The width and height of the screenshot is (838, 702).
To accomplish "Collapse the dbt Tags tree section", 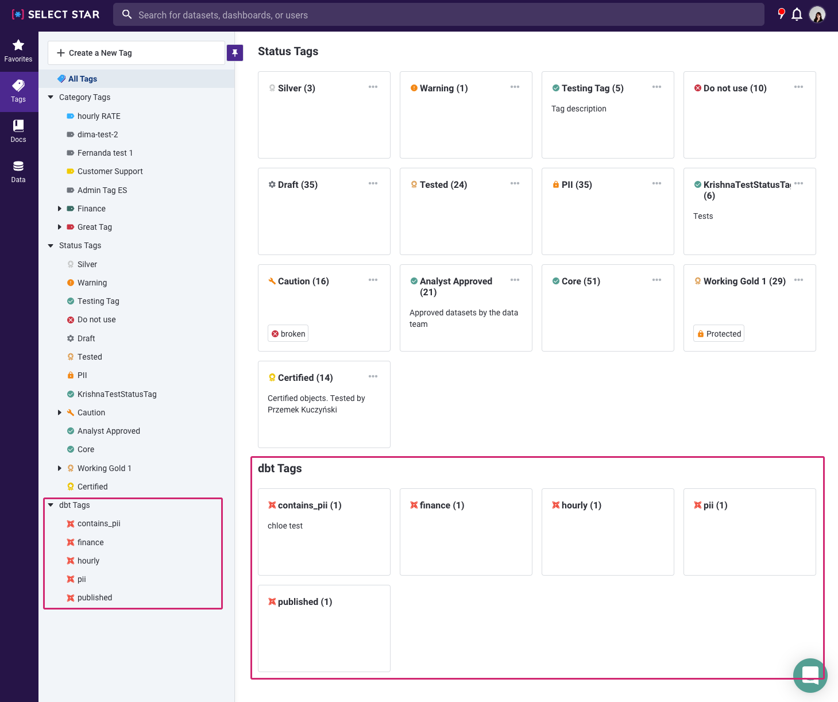I will pos(51,505).
